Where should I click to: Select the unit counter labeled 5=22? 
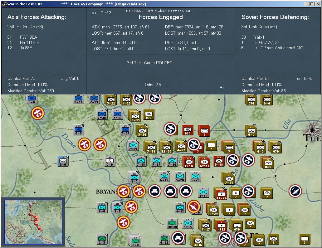coord(111,100)
